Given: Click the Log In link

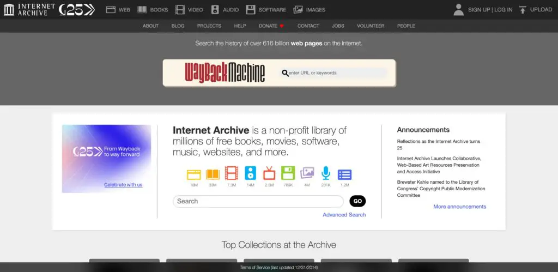Looking at the screenshot, I should (503, 10).
